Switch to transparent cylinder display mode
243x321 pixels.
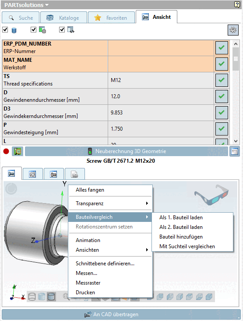pos(42,296)
